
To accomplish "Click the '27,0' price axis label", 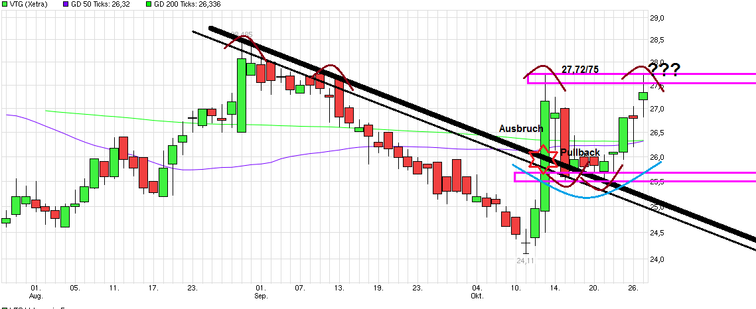I will [657, 109].
